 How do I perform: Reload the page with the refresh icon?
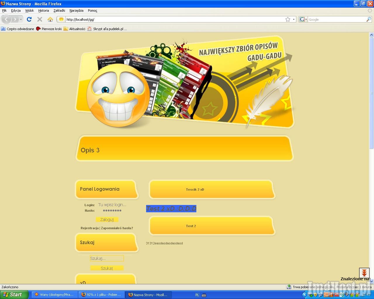click(x=29, y=19)
